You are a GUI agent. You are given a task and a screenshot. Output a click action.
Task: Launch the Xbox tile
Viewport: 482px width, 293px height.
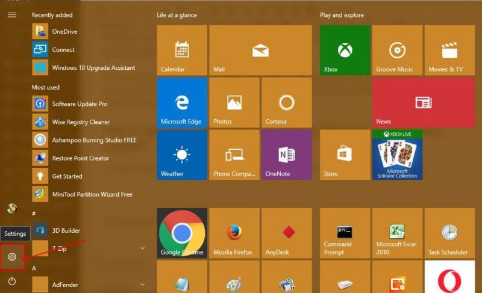345,50
